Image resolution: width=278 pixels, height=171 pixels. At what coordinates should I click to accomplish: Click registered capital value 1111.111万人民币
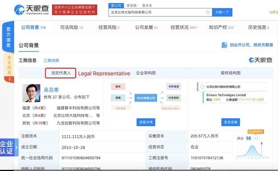tap(78, 136)
